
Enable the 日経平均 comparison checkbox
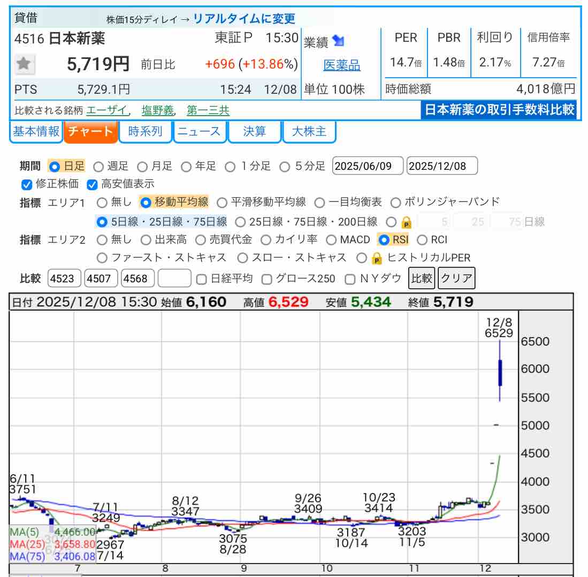pyautogui.click(x=202, y=279)
